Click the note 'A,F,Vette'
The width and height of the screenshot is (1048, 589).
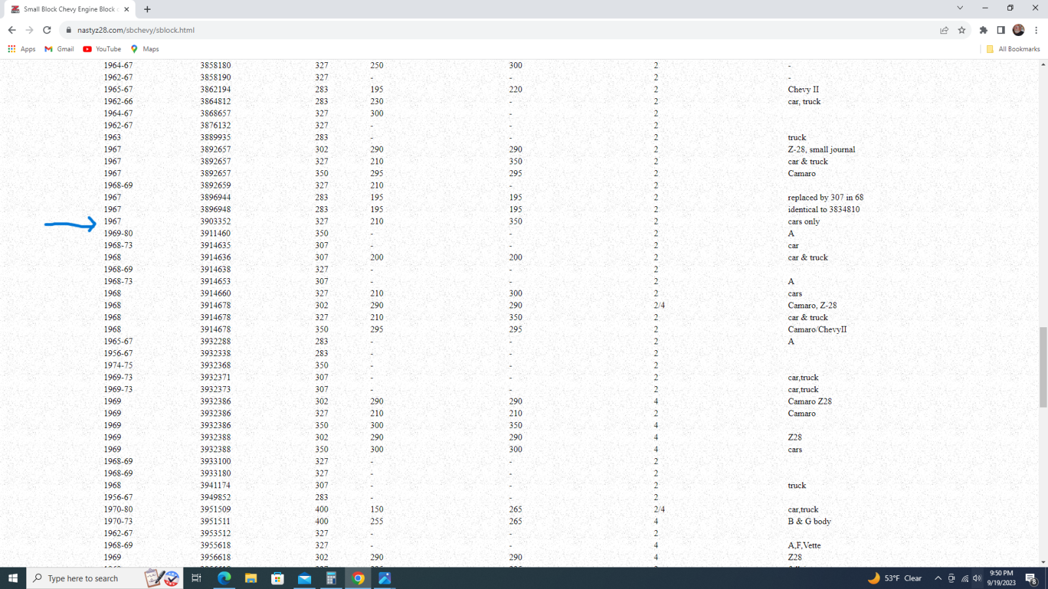(x=804, y=545)
